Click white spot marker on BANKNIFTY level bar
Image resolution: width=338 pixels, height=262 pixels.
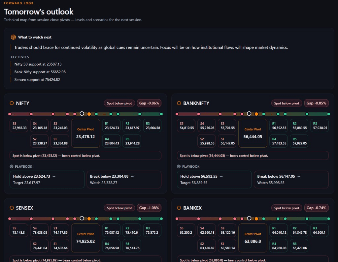pyautogui.click(x=249, y=113)
